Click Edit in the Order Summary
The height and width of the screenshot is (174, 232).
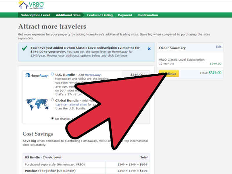[219, 47]
